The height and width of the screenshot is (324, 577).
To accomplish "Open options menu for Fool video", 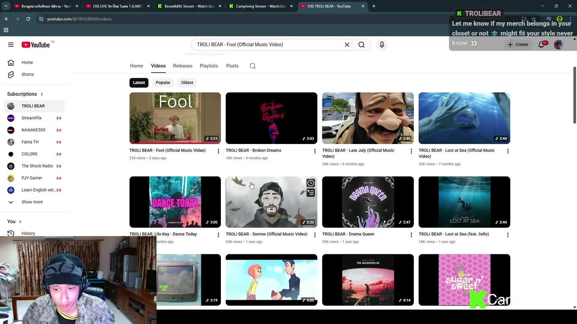I will coord(218,151).
